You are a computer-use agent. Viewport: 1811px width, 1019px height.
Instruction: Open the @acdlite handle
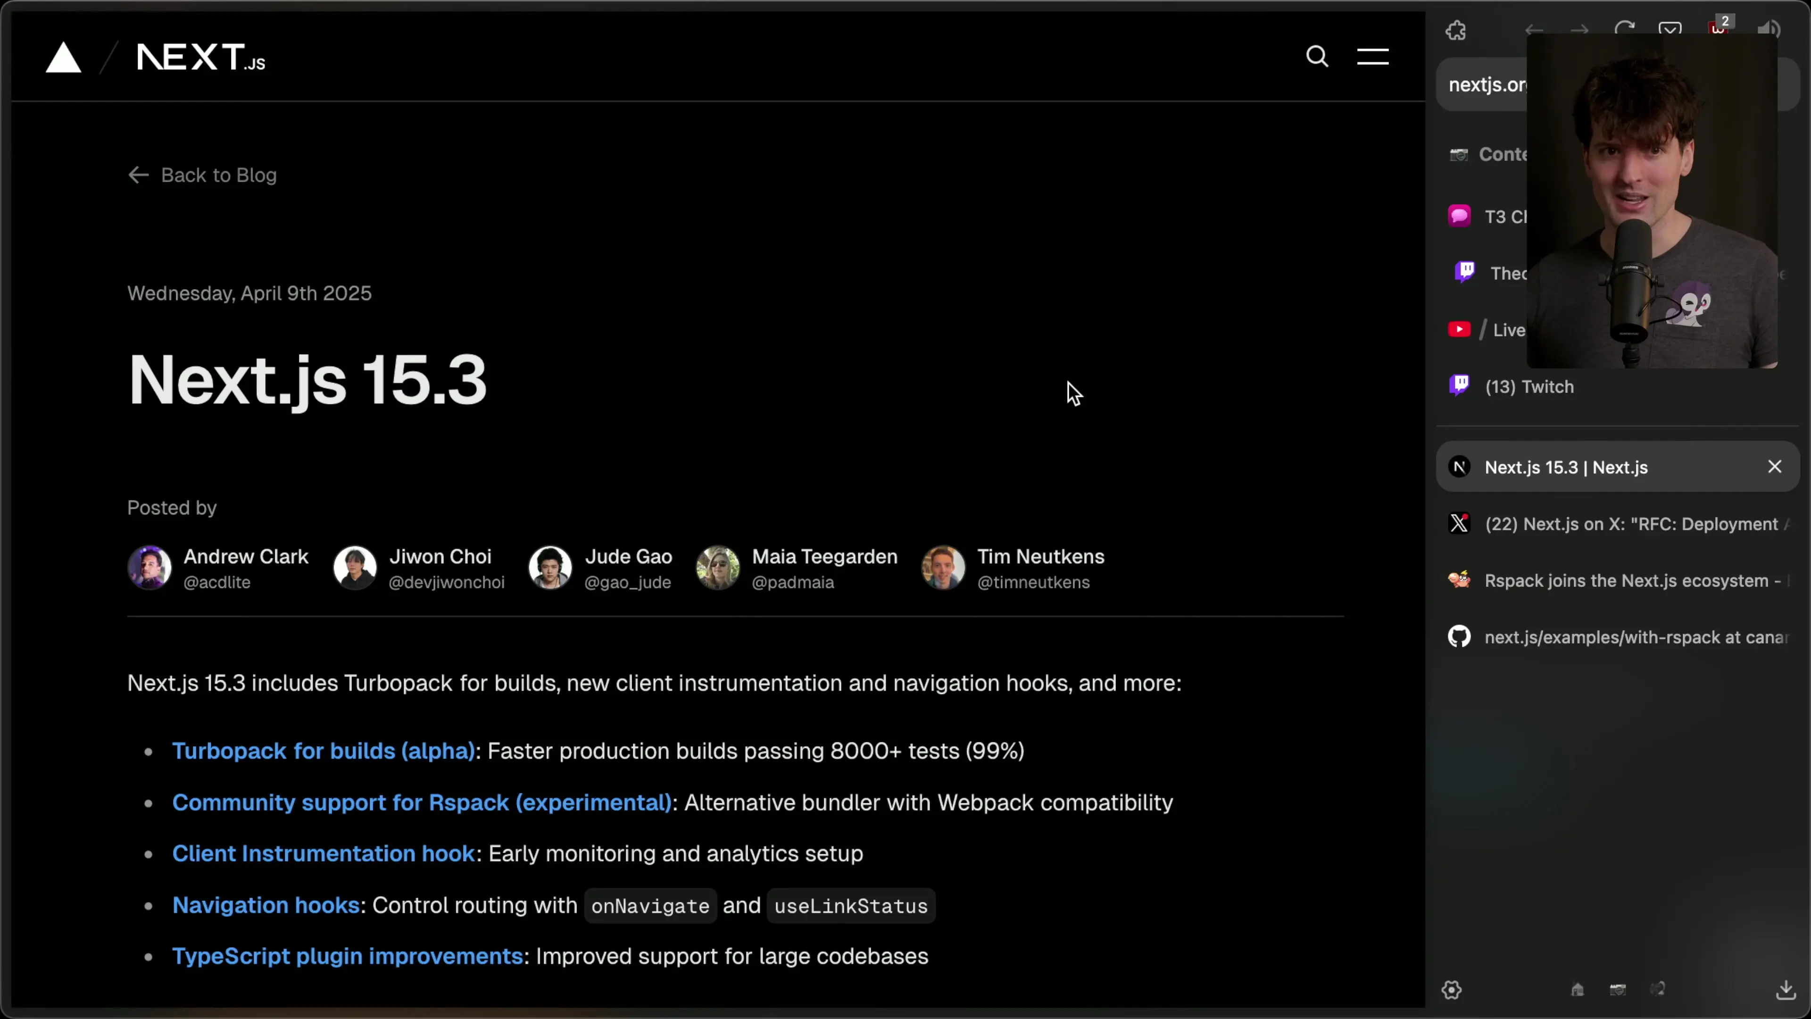pos(217,582)
